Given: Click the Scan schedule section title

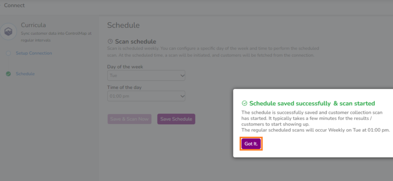Looking at the screenshot, I should [x=135, y=42].
